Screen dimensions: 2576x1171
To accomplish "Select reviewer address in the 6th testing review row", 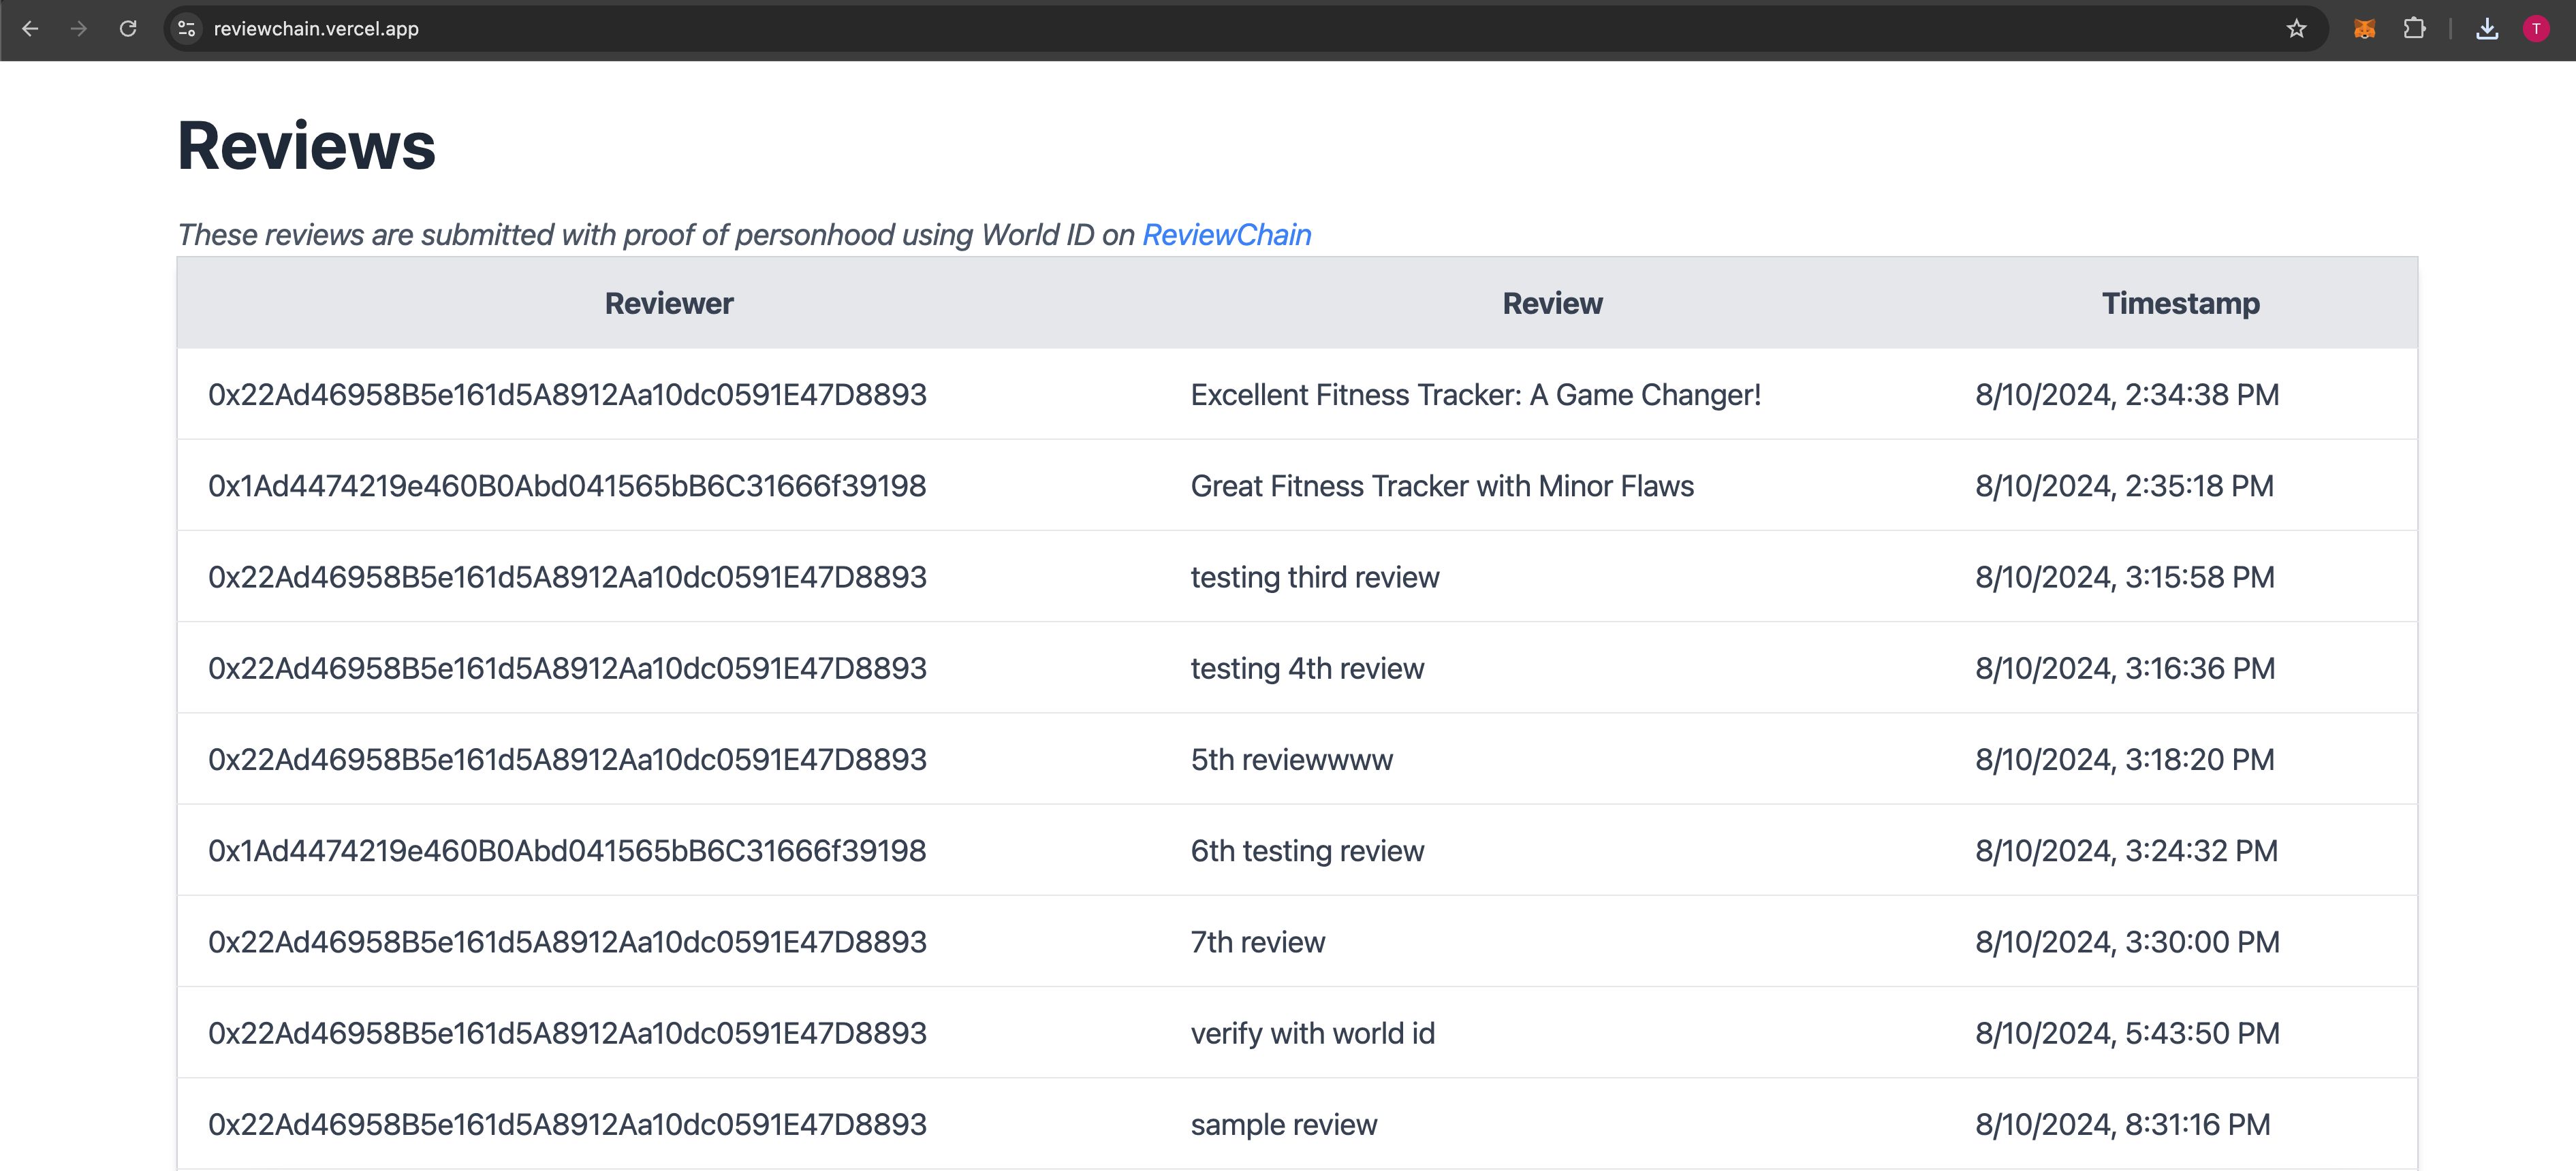I will click(x=567, y=851).
